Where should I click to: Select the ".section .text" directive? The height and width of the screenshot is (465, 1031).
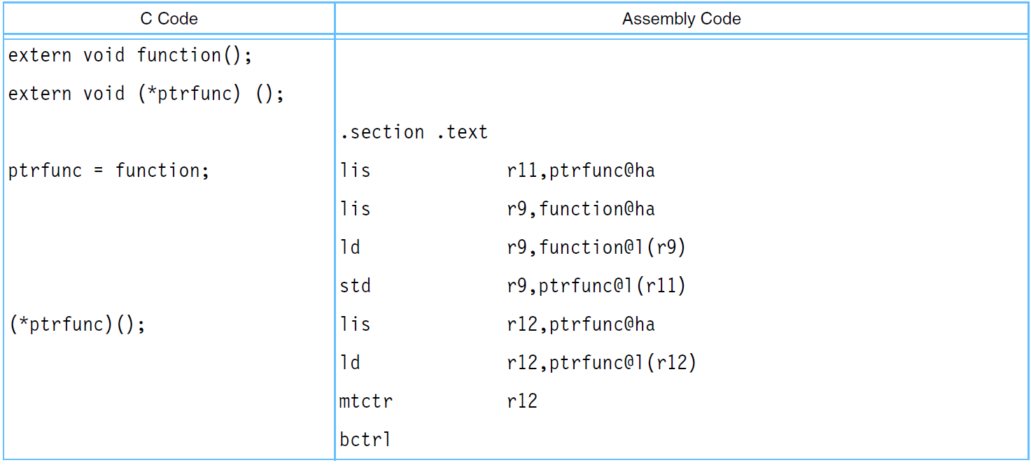pos(414,132)
